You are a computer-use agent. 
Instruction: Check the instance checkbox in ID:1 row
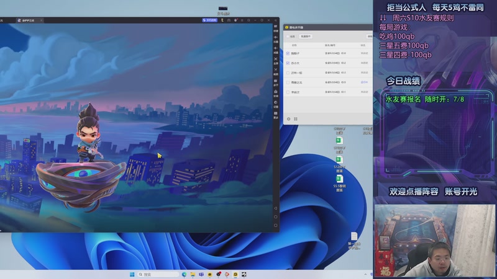tap(288, 92)
